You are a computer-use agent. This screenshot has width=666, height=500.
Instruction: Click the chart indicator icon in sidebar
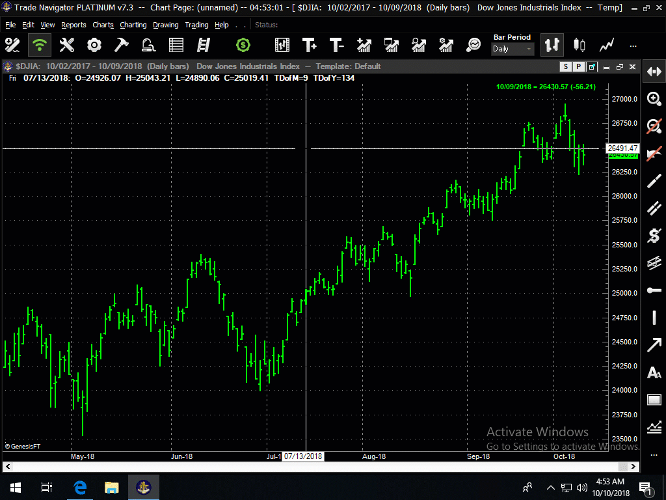(654, 427)
